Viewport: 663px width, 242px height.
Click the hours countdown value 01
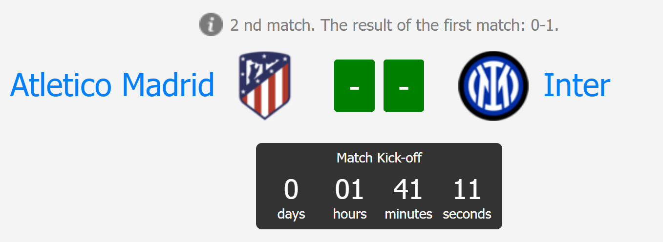coord(349,190)
